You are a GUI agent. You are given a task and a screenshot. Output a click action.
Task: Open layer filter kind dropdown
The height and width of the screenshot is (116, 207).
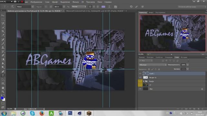click(146, 61)
